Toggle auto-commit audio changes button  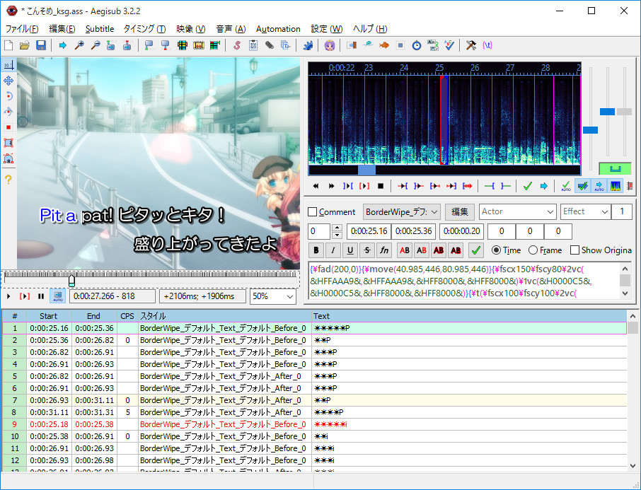(x=566, y=186)
